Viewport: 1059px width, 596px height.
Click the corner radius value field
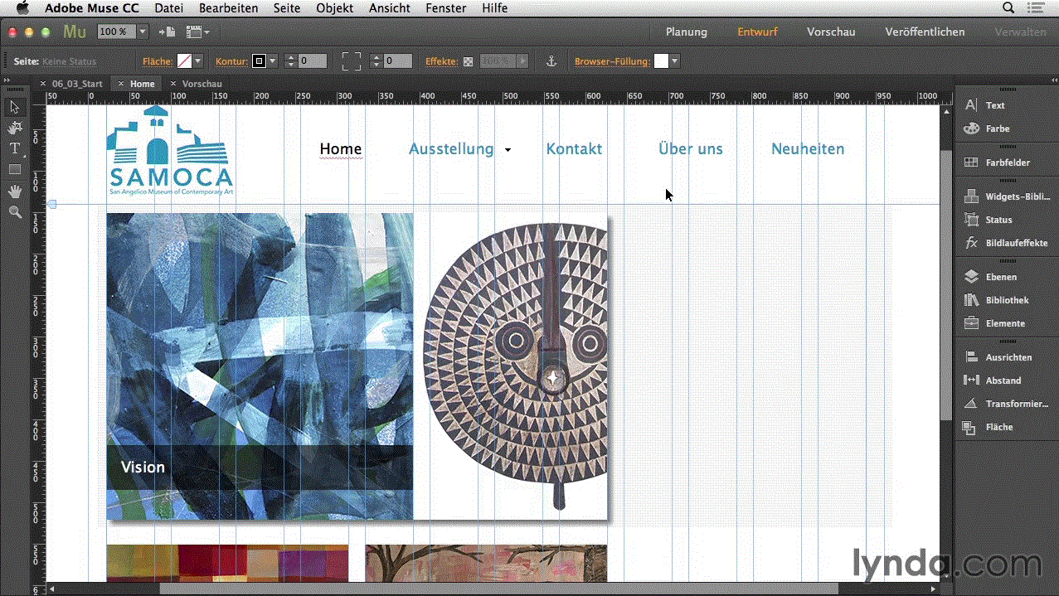(399, 61)
